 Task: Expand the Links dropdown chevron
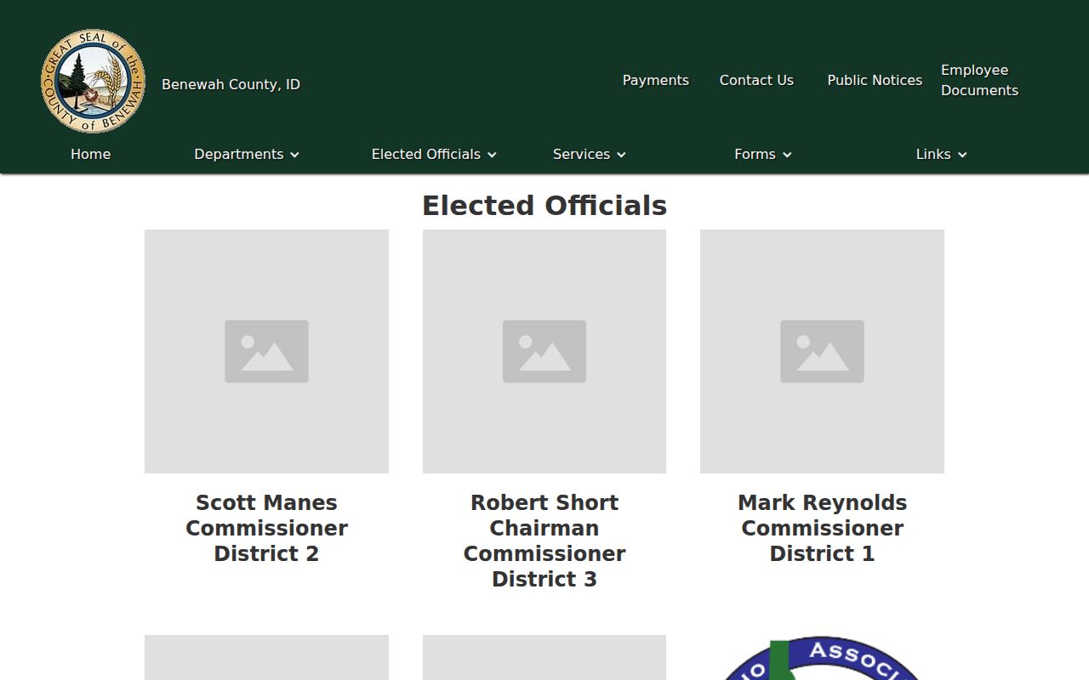pos(962,155)
